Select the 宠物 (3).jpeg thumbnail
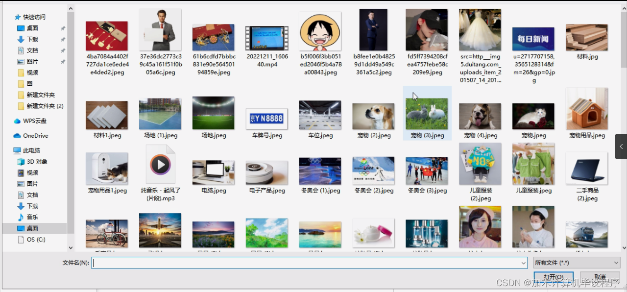 pos(427,113)
